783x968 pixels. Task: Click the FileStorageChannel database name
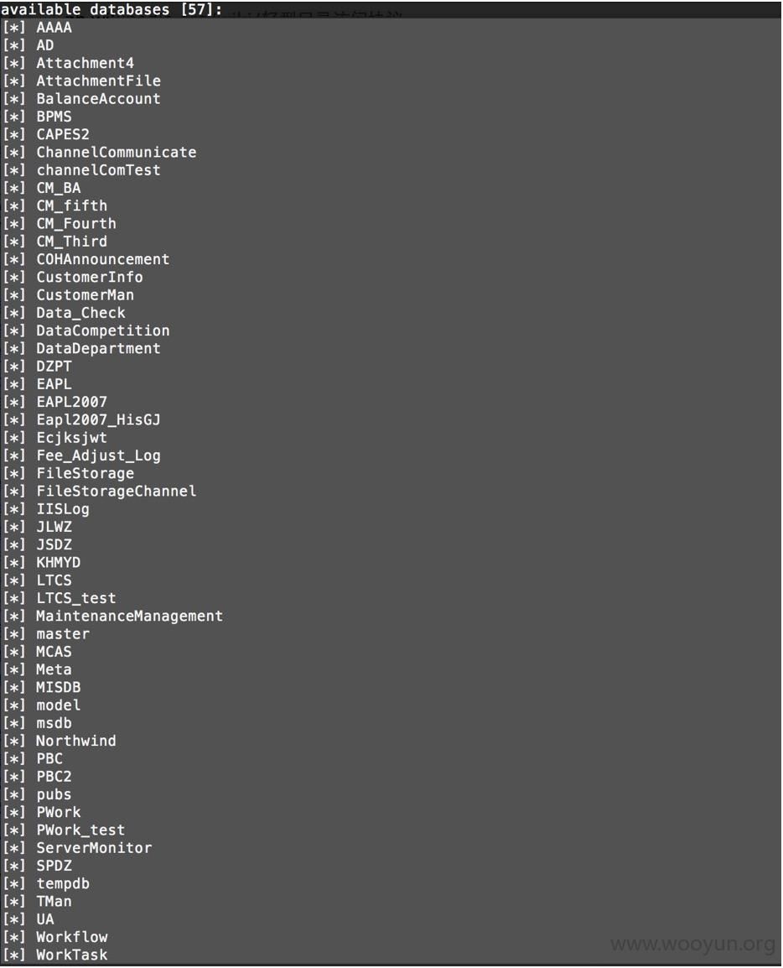(116, 492)
